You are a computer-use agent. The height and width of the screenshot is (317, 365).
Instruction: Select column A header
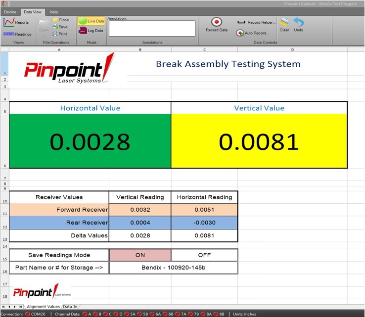click(x=59, y=49)
